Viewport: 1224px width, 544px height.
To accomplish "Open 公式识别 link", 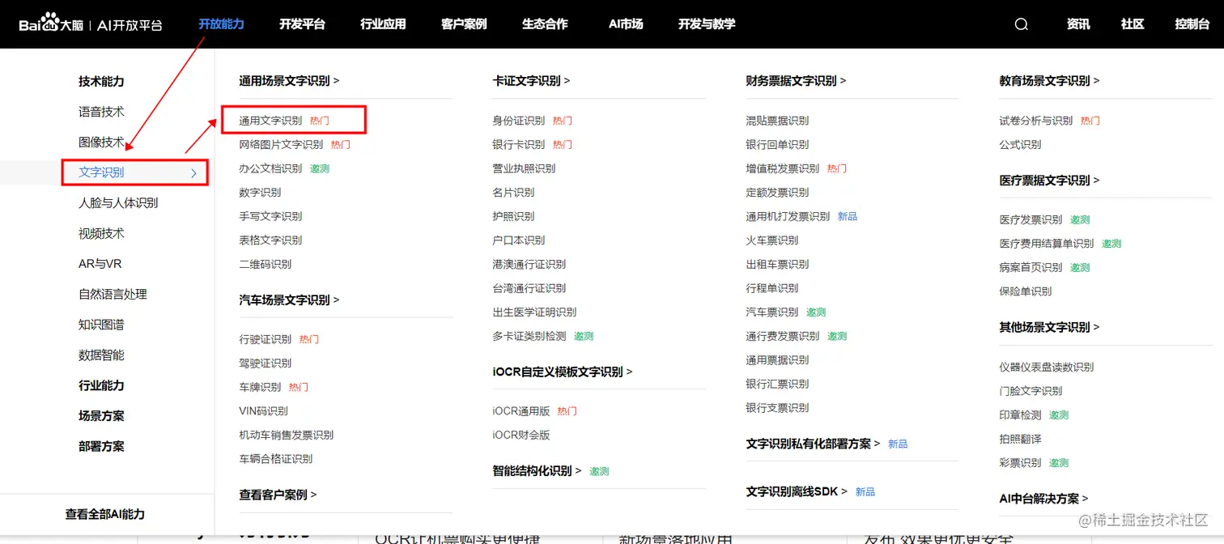I will coord(1020,145).
